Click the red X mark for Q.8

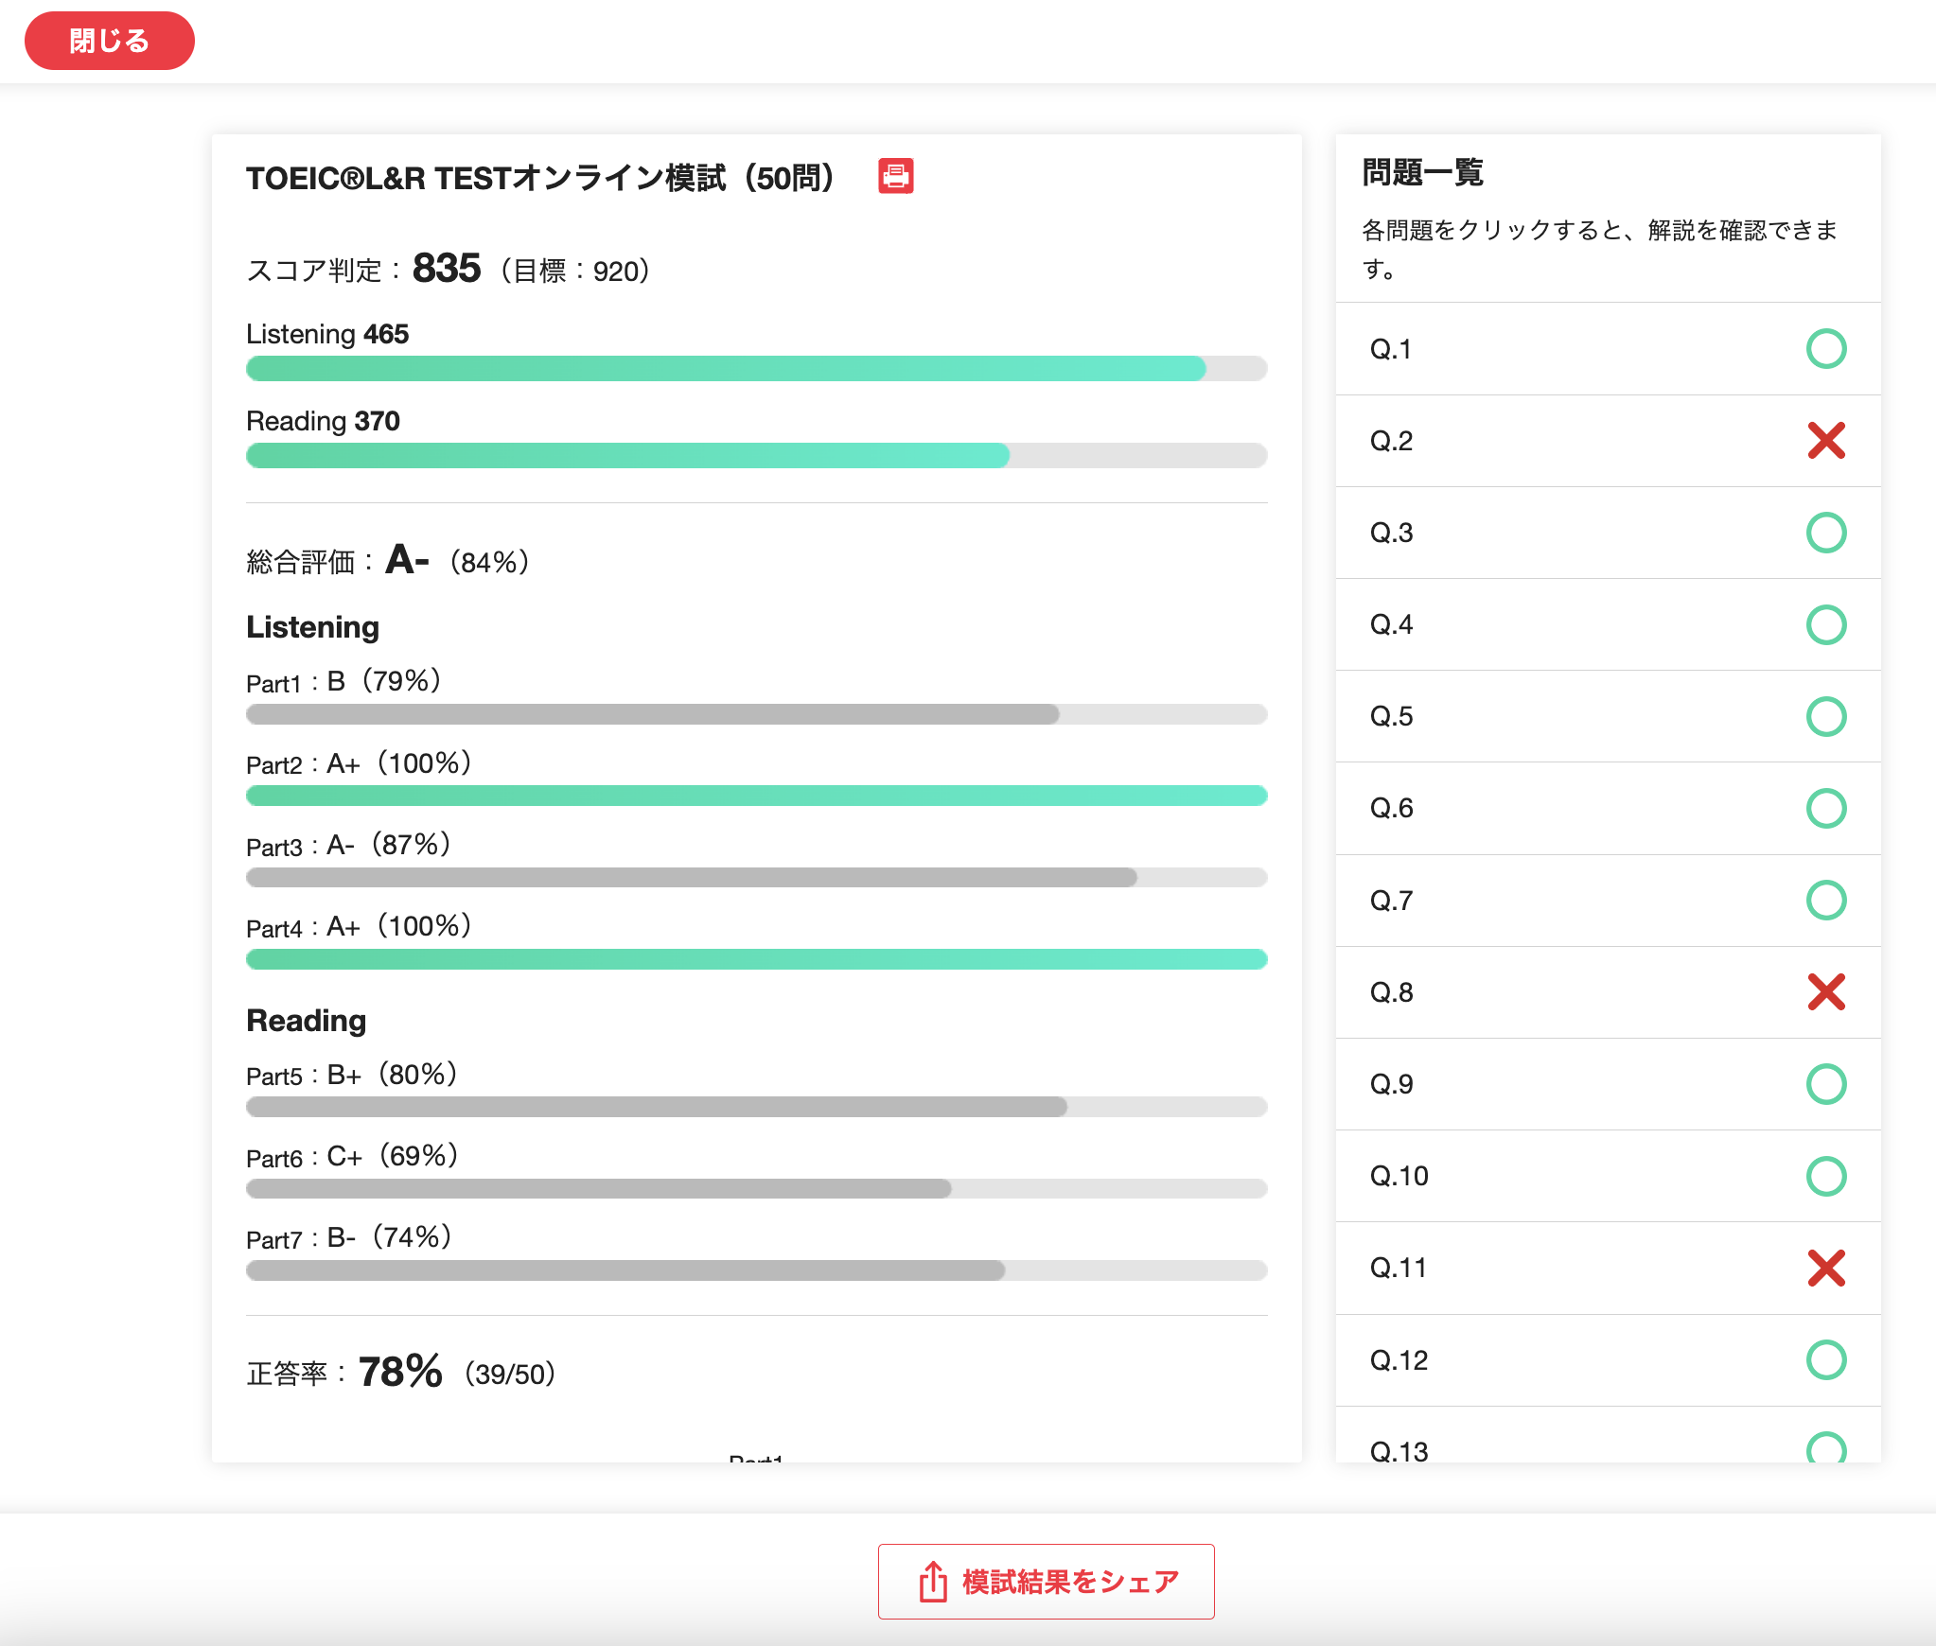coord(1825,992)
